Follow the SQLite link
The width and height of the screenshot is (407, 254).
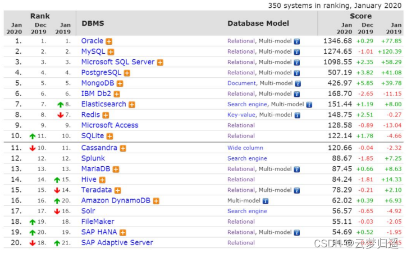pos(93,136)
